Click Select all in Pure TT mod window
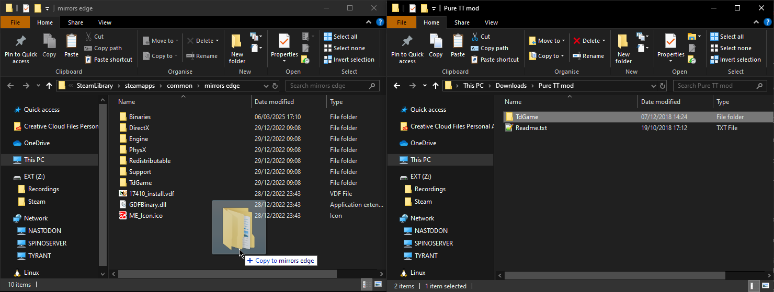 pyautogui.click(x=727, y=37)
